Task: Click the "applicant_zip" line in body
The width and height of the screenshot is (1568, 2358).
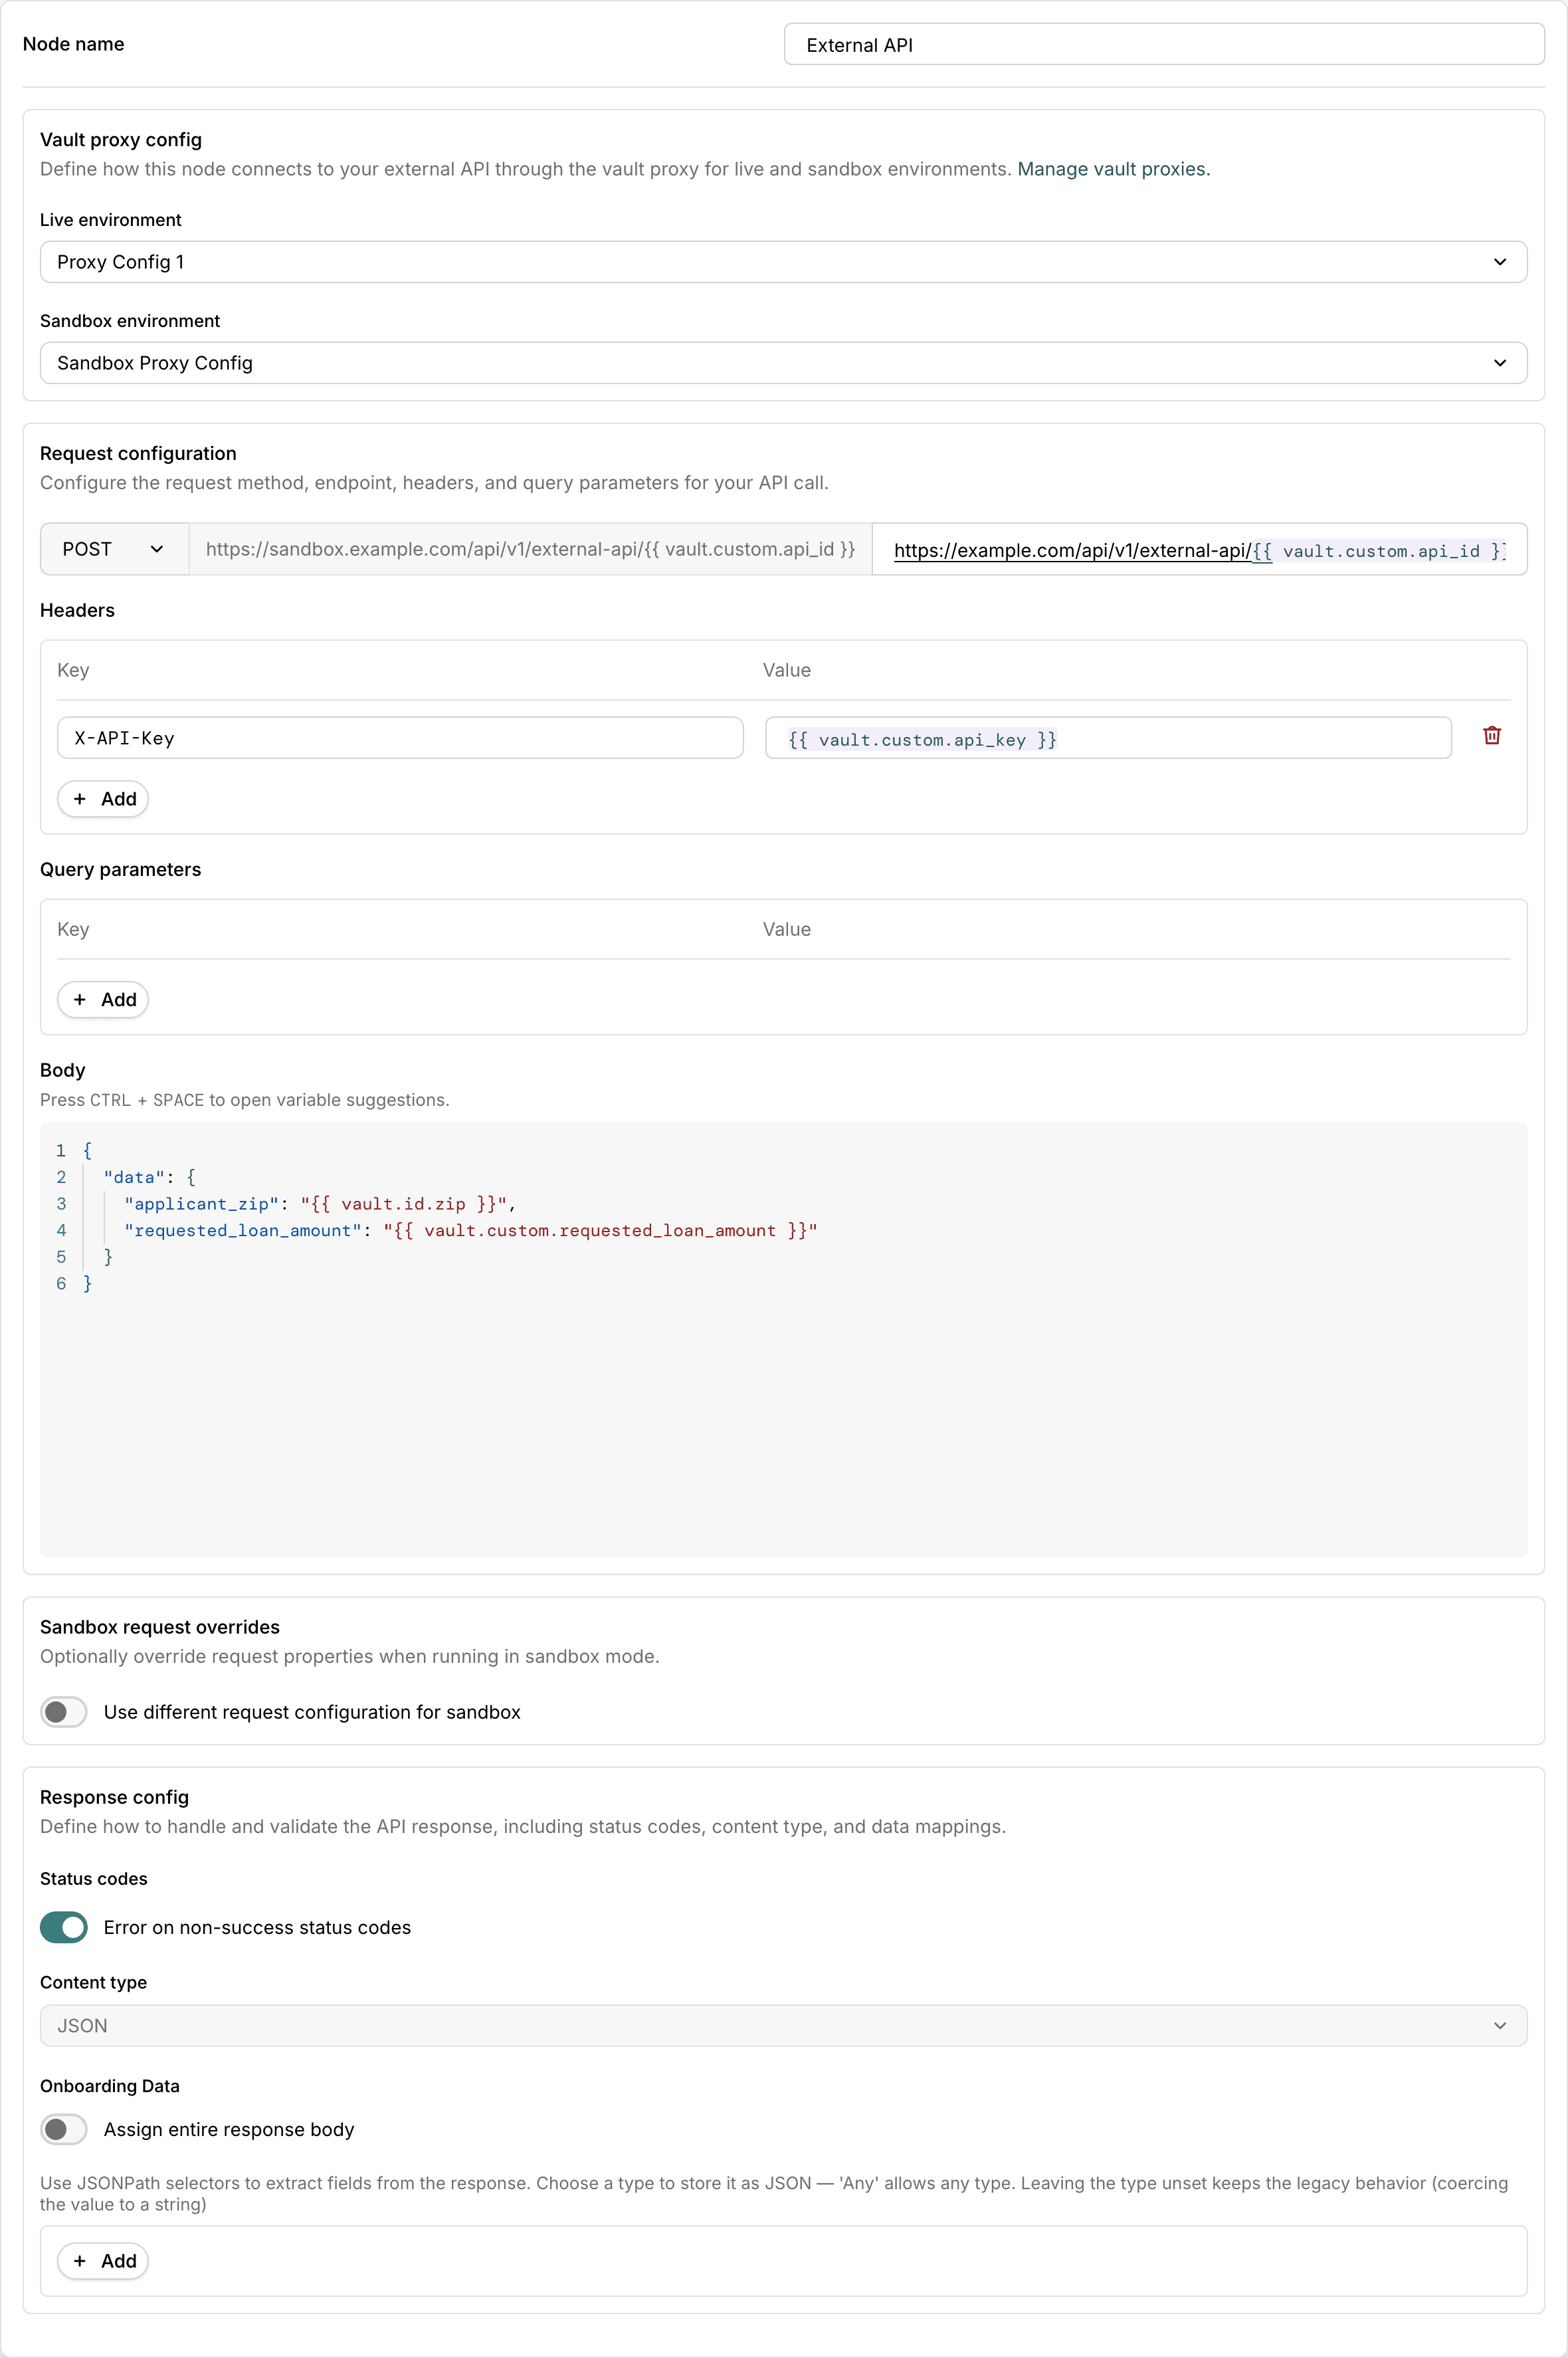Action: [x=320, y=1204]
